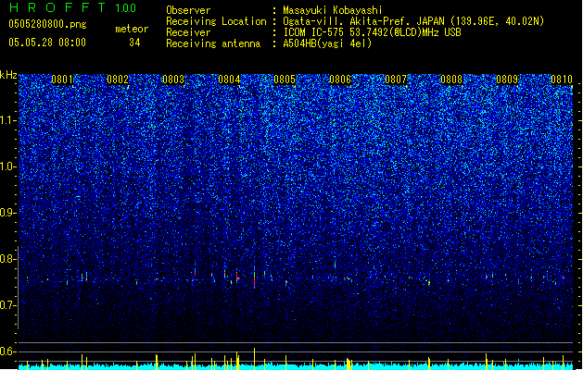Click the date stamp 05.05.28 08:00
The image size is (583, 370).
(x=47, y=43)
